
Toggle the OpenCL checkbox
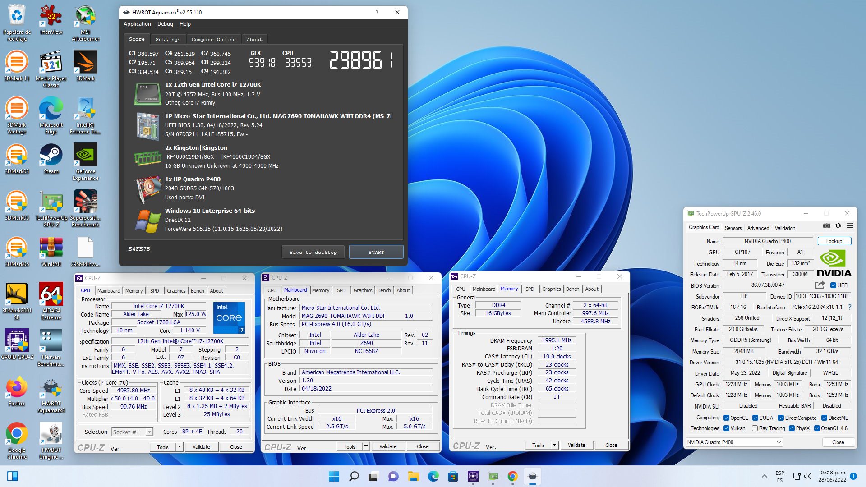pyautogui.click(x=726, y=418)
